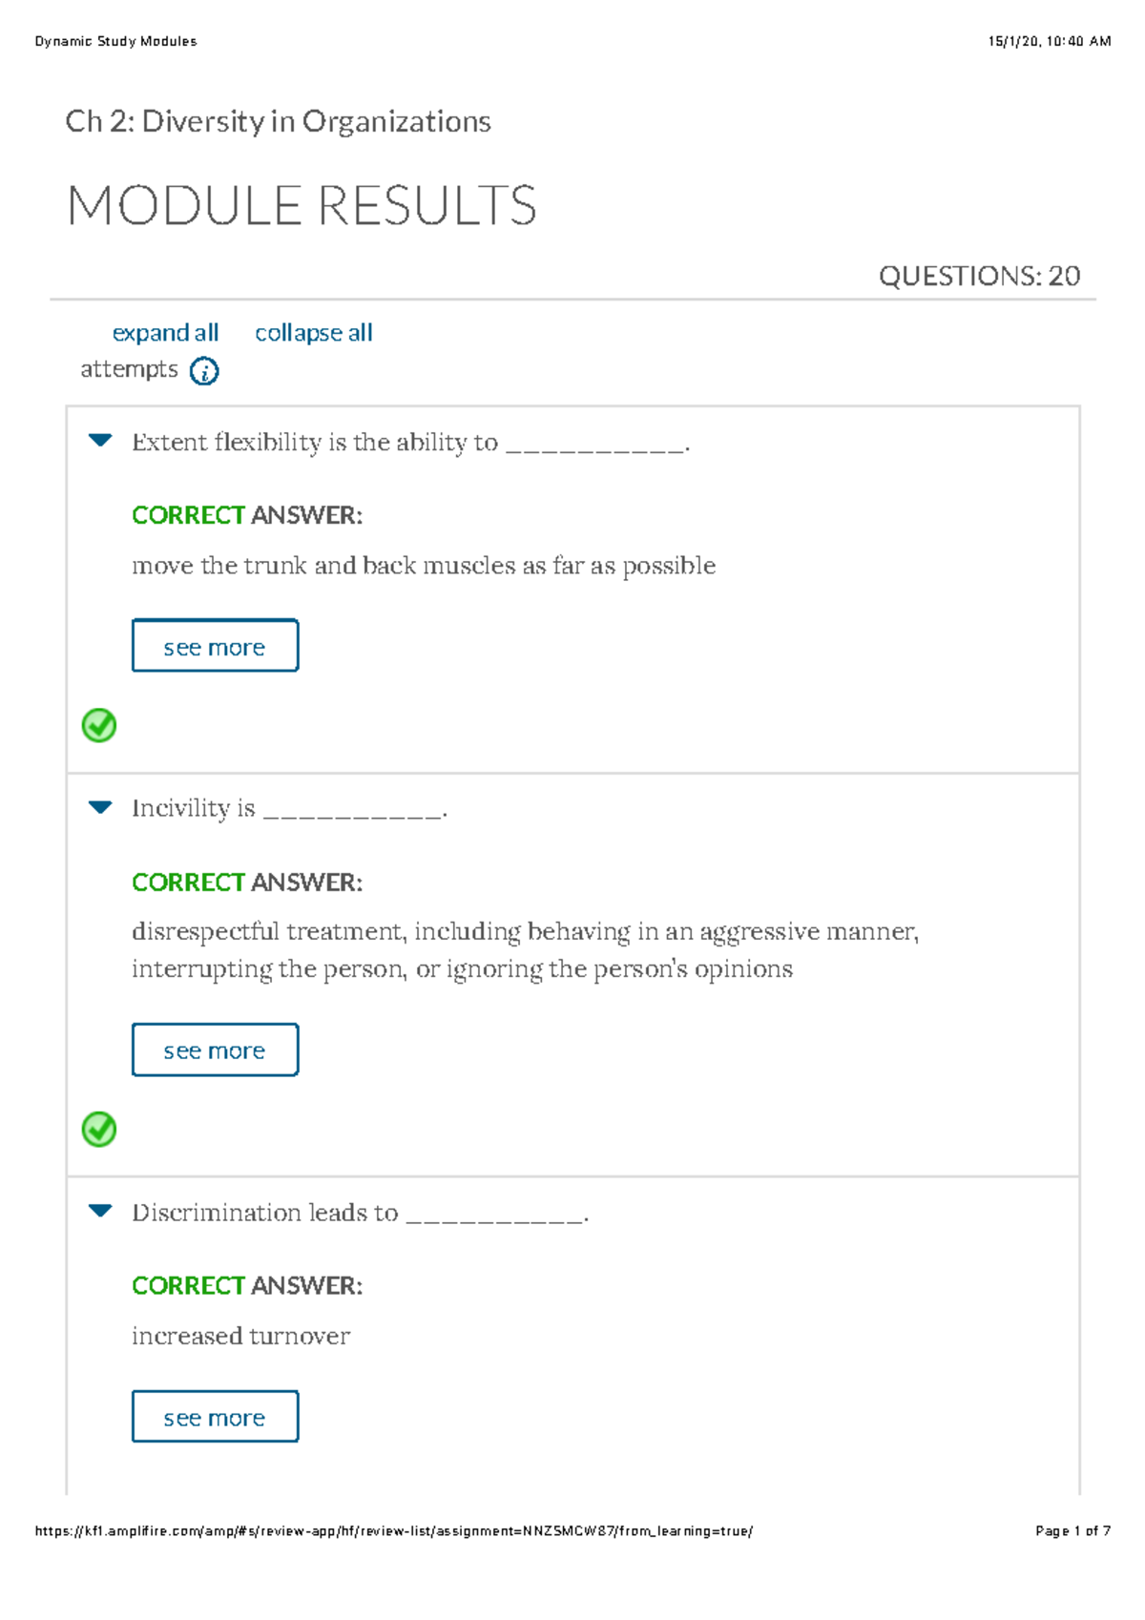Click 'collapse all' to close every question

coord(313,333)
